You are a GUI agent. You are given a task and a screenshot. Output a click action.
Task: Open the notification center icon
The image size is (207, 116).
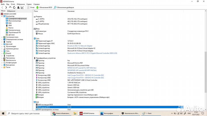pos(203,113)
